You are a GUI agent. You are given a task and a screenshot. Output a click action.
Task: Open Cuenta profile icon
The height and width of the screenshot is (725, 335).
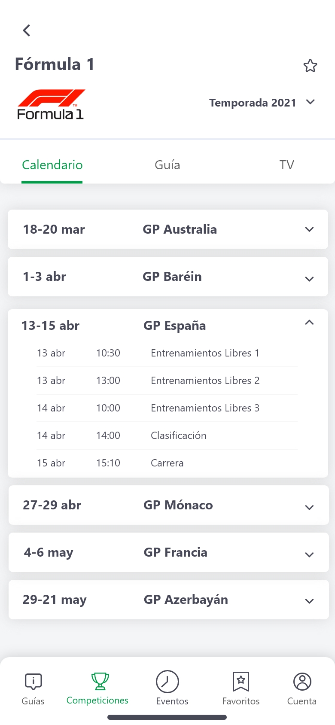(x=302, y=682)
